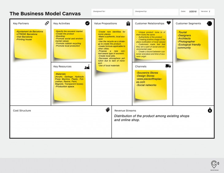224x173 pixels.
Task: Select the Customer Segments sticky note listing Tourist
Action: coord(192,44)
